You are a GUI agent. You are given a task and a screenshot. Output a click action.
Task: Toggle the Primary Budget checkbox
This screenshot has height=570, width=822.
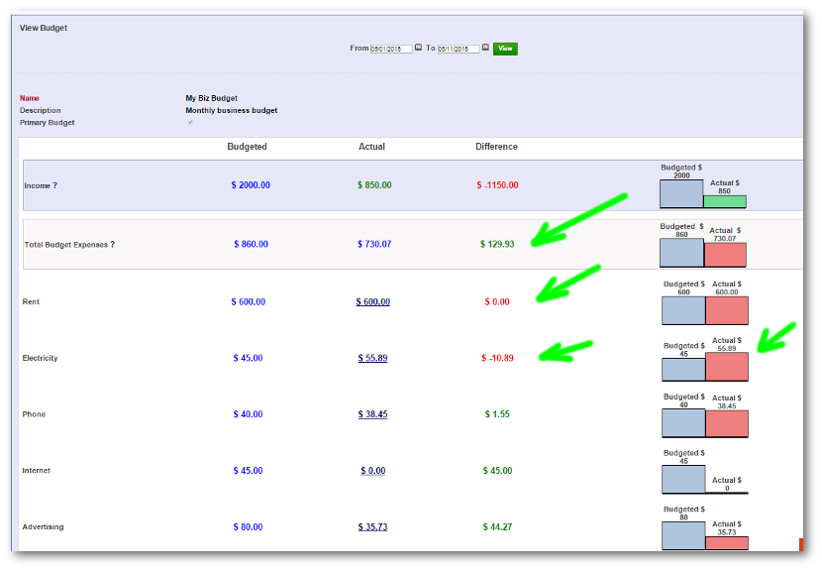[190, 123]
